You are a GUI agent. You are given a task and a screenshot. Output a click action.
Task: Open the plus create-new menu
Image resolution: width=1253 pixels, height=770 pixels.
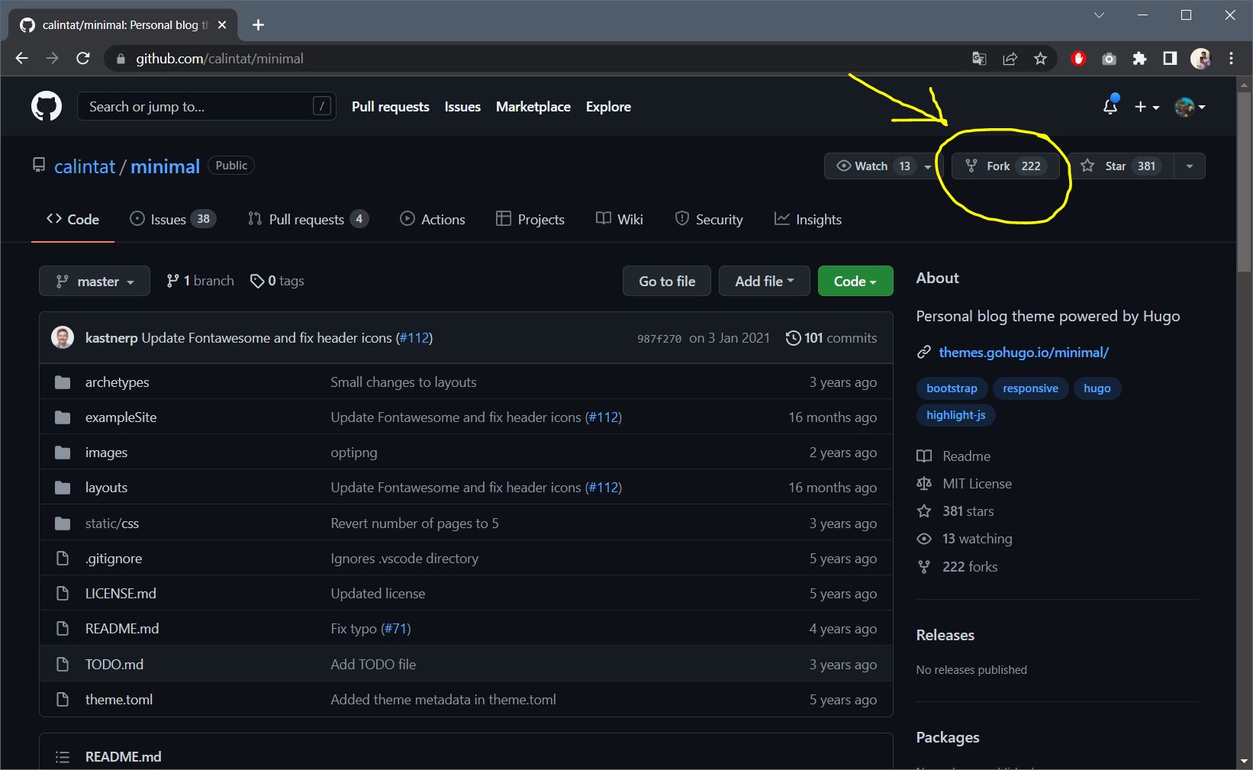click(x=1146, y=107)
